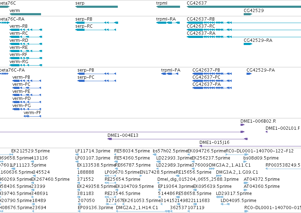Click EST LP03107.3prime
The width and height of the screenshot is (301, 213).
93,158
